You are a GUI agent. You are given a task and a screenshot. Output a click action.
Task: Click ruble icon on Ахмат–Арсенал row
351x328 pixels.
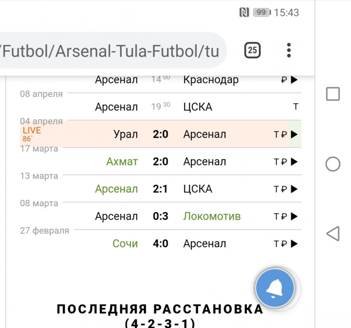284,162
